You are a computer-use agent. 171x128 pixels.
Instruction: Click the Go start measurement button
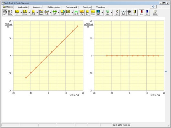click(x=108, y=13)
